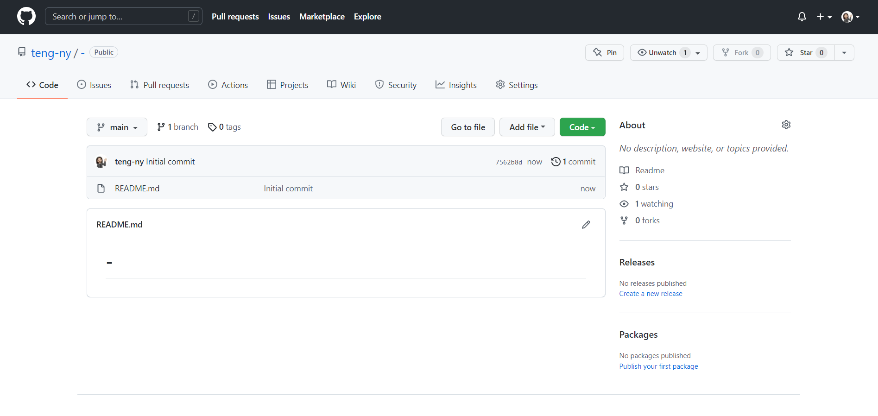This screenshot has height=416, width=878.
Task: Pin this repository
Action: click(x=605, y=53)
